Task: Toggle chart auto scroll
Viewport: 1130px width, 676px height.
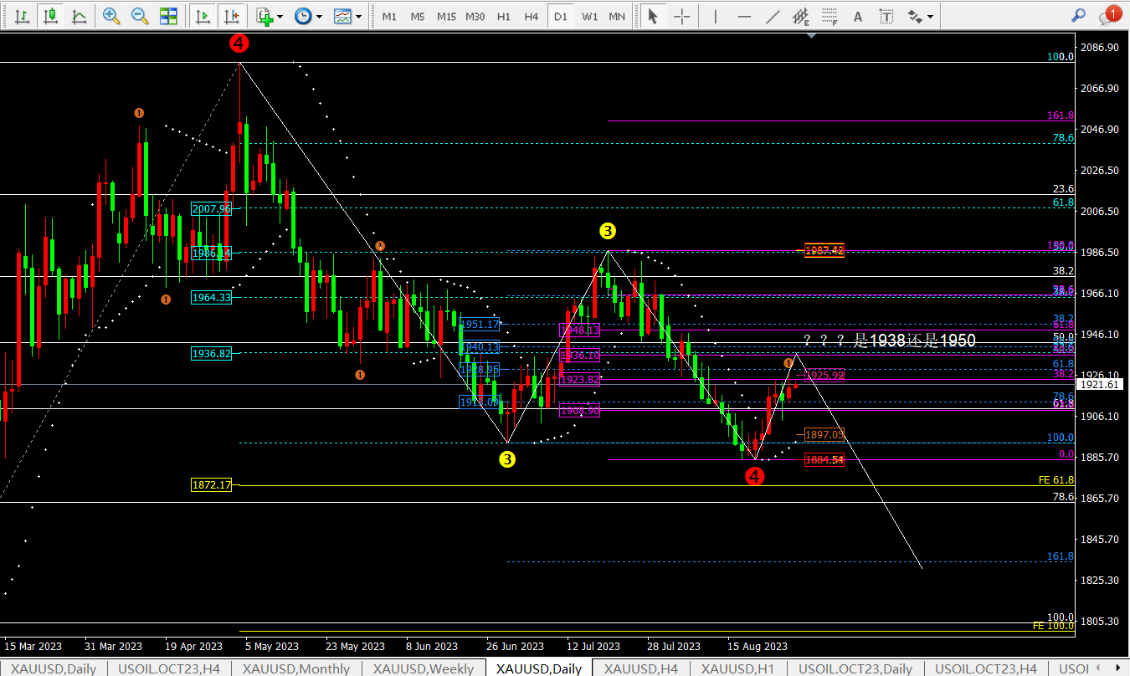Action: (202, 16)
